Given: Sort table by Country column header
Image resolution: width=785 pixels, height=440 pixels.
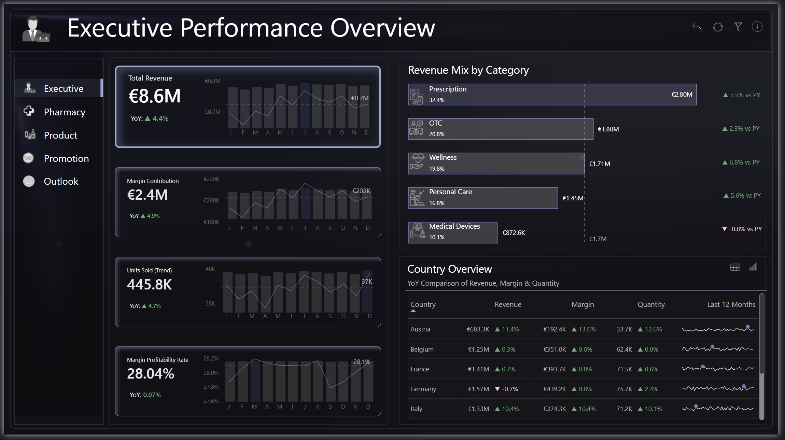Looking at the screenshot, I should coord(423,304).
